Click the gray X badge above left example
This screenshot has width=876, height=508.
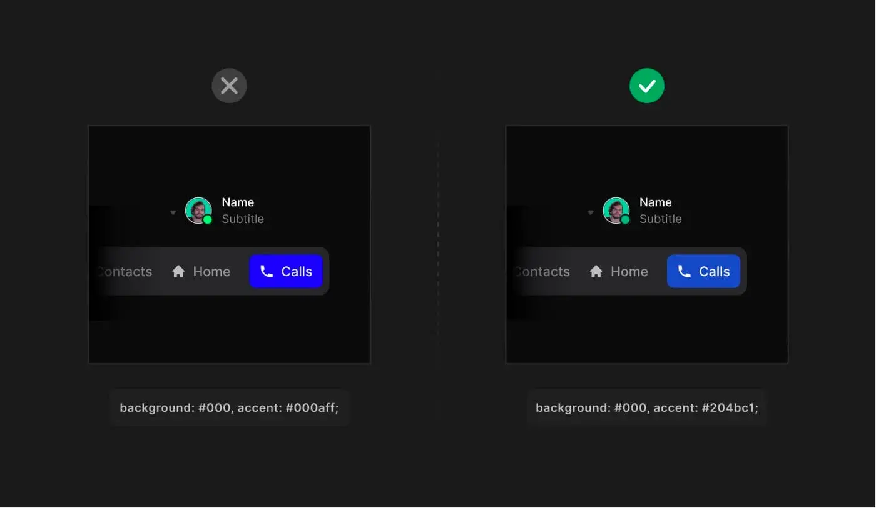[x=229, y=86]
